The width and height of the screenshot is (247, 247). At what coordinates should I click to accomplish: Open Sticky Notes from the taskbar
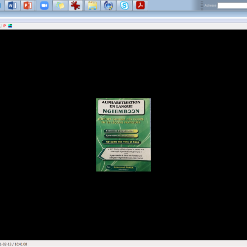coord(60,5)
